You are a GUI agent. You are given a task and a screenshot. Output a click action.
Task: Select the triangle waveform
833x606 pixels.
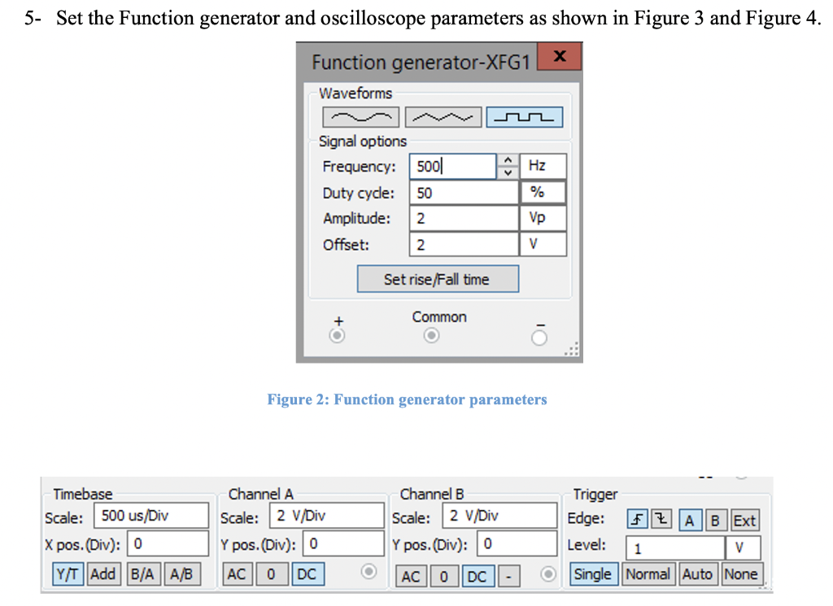pyautogui.click(x=443, y=116)
